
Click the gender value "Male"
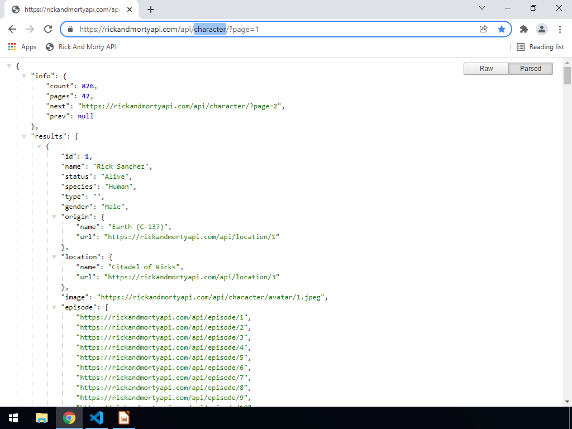coord(113,207)
